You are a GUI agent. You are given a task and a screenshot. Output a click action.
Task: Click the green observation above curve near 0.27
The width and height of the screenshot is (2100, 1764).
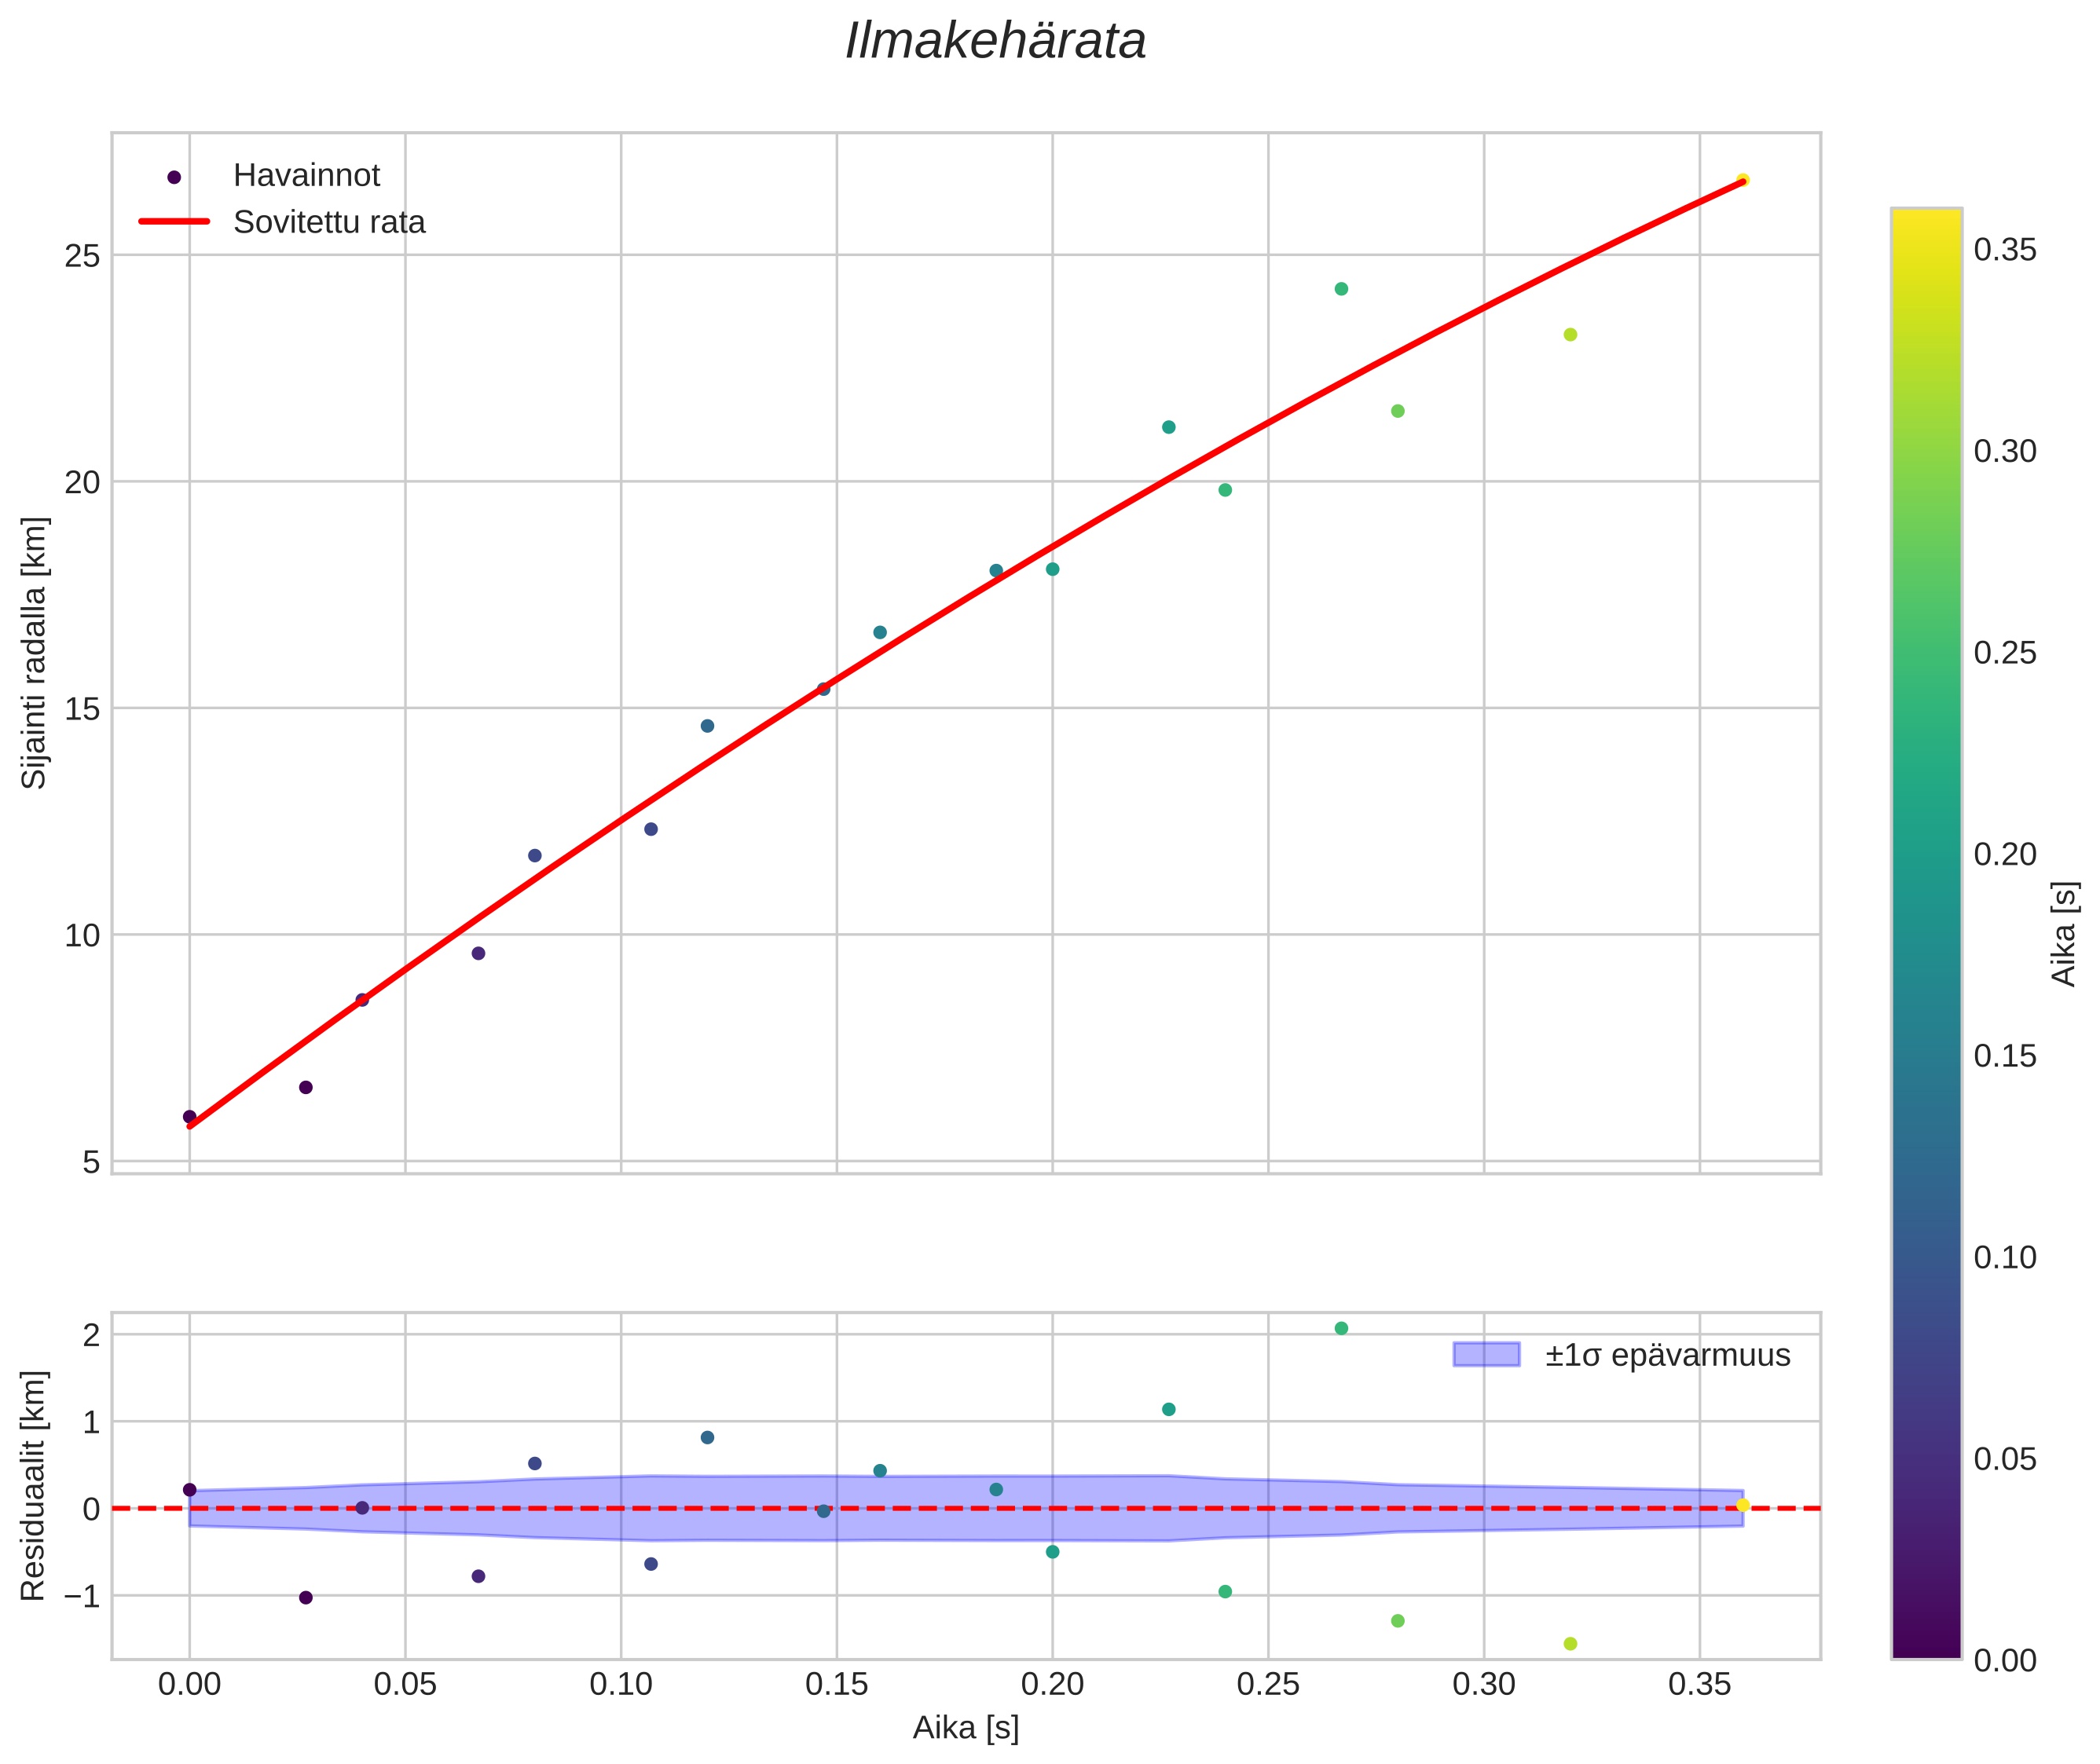tap(1340, 289)
